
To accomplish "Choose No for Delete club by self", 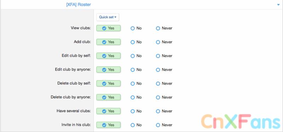I will point(136,84).
